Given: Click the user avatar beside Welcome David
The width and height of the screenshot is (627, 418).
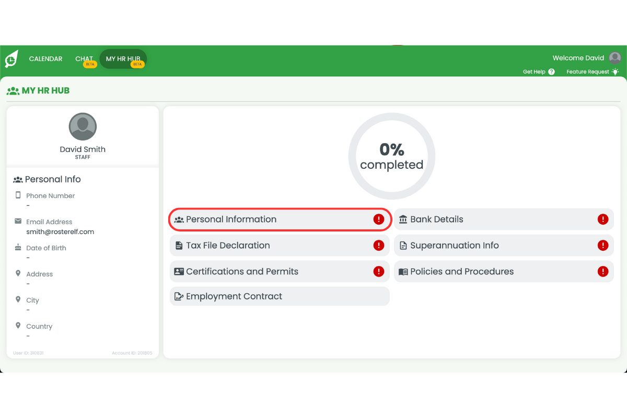Looking at the screenshot, I should (615, 58).
